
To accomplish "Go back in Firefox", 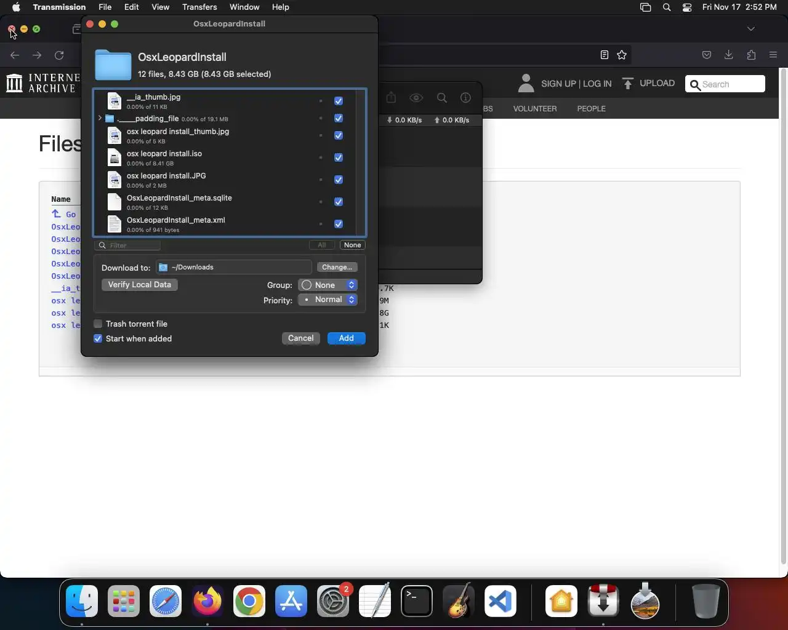I will click(x=15, y=55).
